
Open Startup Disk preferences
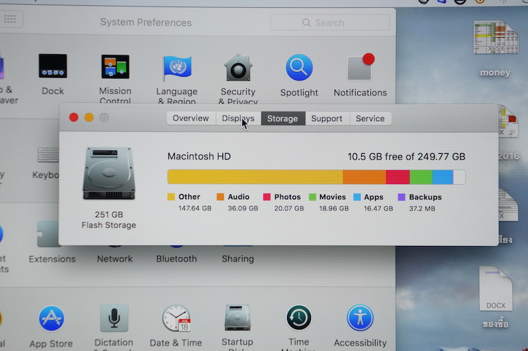(238, 318)
